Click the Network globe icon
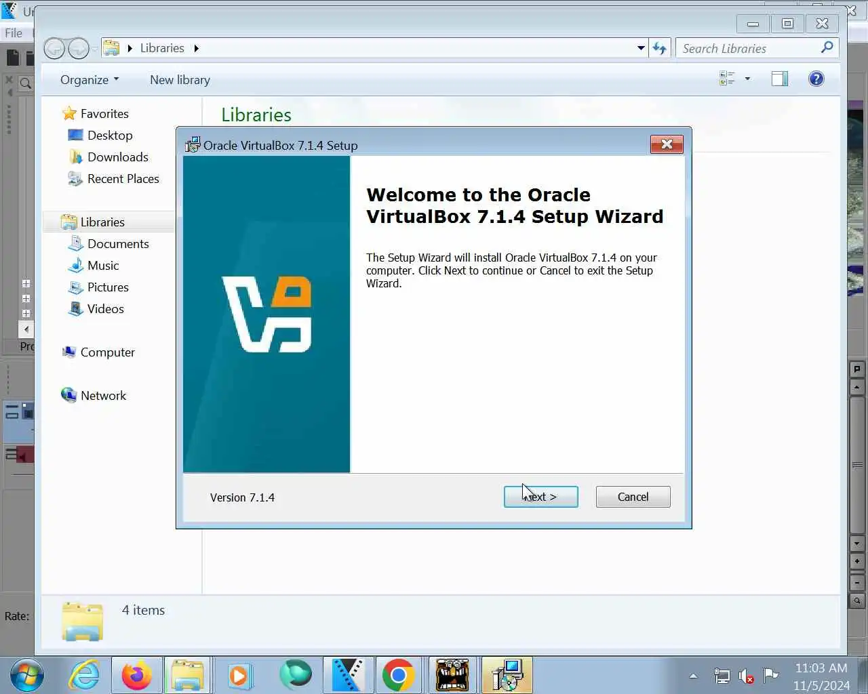868x694 pixels. pyautogui.click(x=68, y=395)
